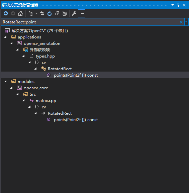The width and height of the screenshot is (189, 193).
Task: Go to Home view in Solution Explorer
Action: pos(20,13)
